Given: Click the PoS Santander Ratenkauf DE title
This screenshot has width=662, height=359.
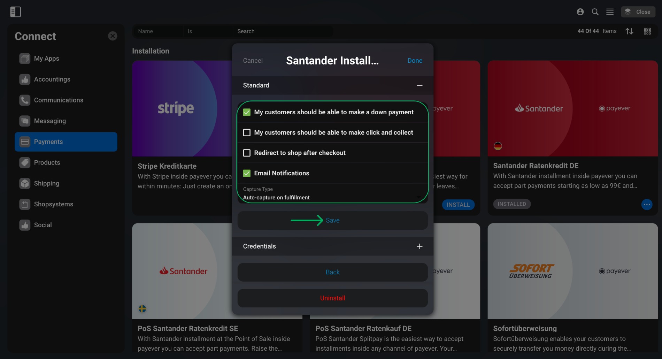Looking at the screenshot, I should pyautogui.click(x=363, y=329).
